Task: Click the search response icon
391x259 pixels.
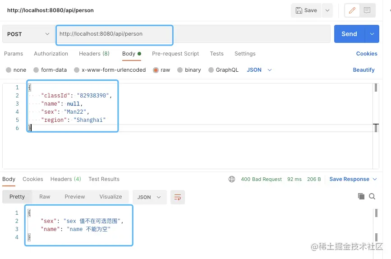Action: pos(372,196)
